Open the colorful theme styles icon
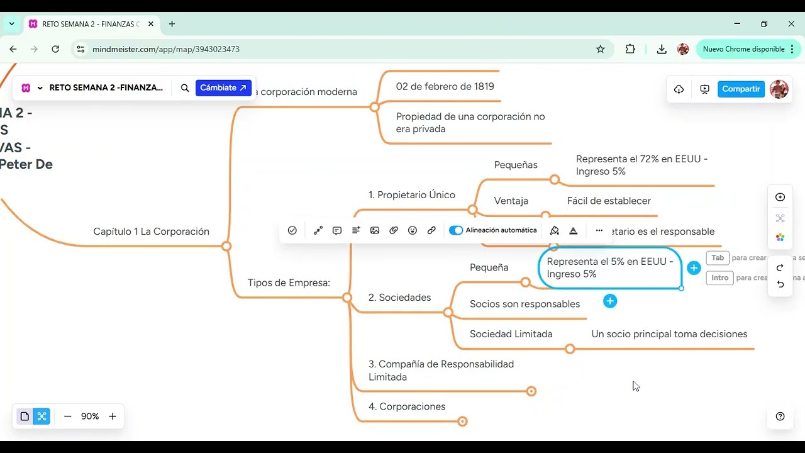805x453 pixels. [780, 237]
